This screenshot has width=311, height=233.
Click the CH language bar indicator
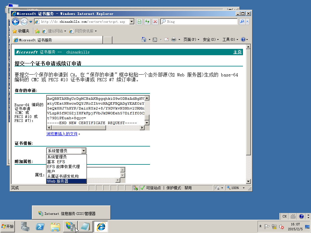[x=284, y=216]
